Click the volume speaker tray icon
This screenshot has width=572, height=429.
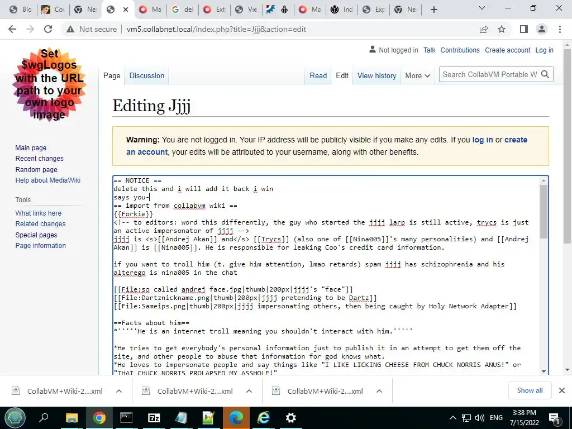tap(480, 418)
